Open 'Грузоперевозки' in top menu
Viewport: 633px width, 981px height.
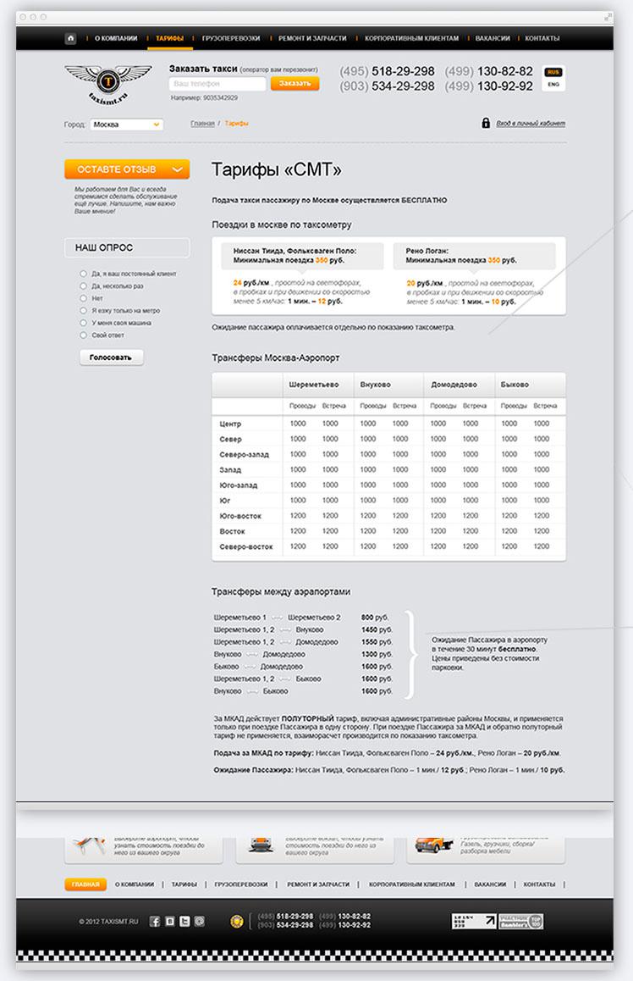click(231, 38)
